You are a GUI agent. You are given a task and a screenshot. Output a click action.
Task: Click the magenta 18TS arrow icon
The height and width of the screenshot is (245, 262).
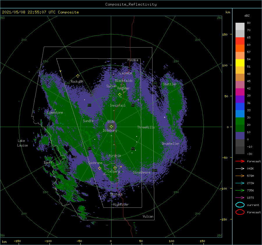pos(240,198)
